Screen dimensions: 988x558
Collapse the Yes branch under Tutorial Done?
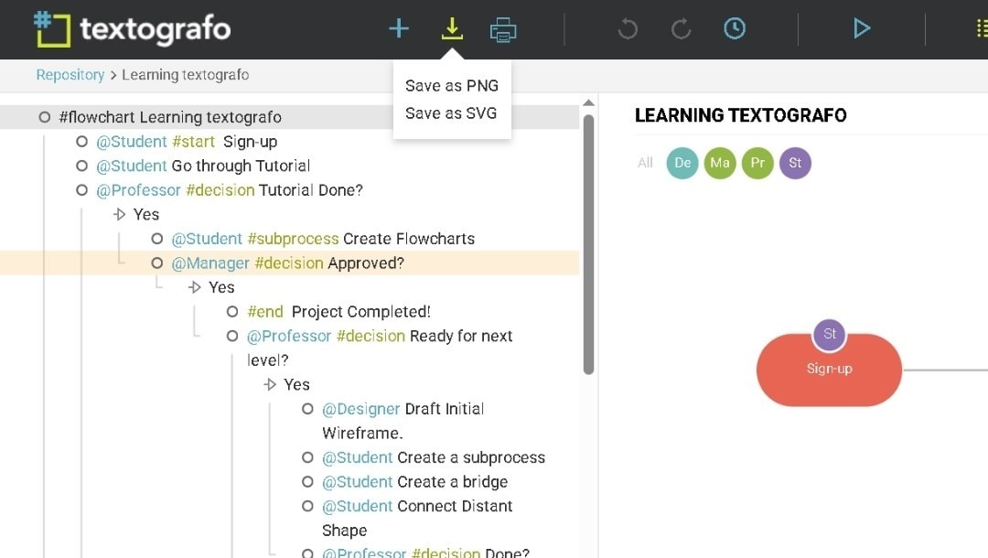pos(120,214)
